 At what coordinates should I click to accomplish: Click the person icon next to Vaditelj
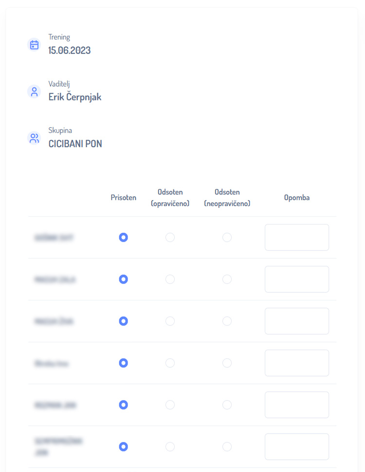click(x=34, y=92)
